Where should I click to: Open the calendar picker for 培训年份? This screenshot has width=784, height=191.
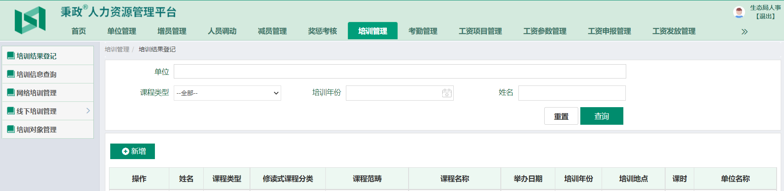coord(447,93)
